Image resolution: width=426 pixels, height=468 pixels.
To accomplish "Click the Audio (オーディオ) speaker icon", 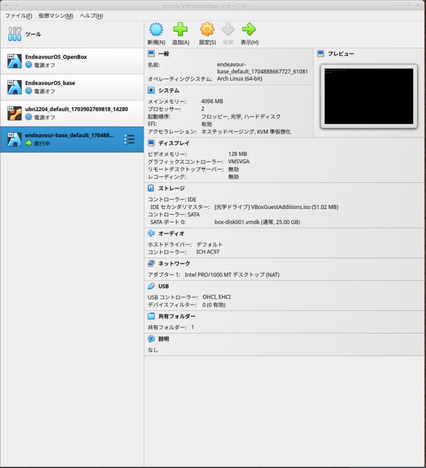I will pos(151,233).
